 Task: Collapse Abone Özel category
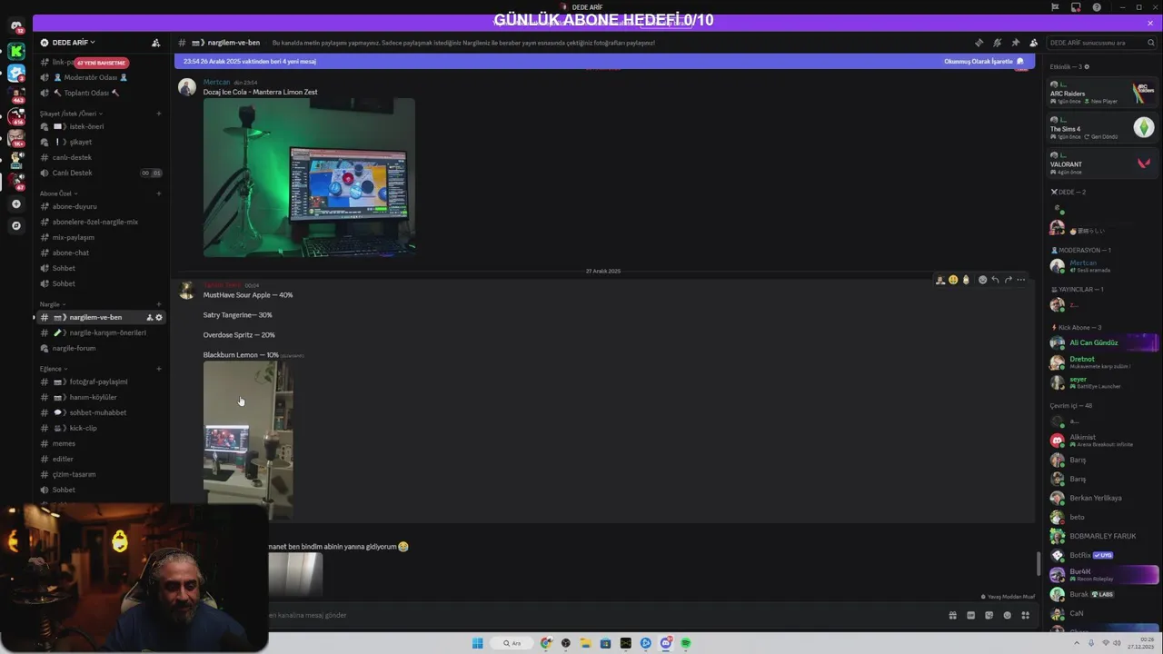[x=59, y=193]
